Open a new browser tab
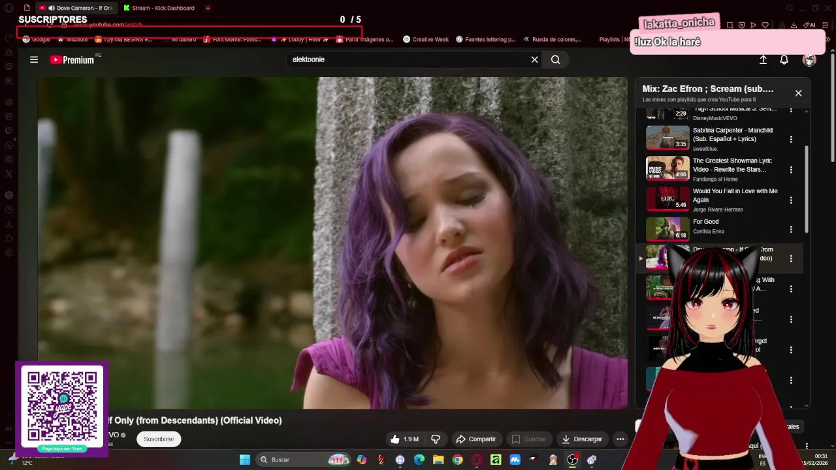This screenshot has width=836, height=470. click(208, 8)
